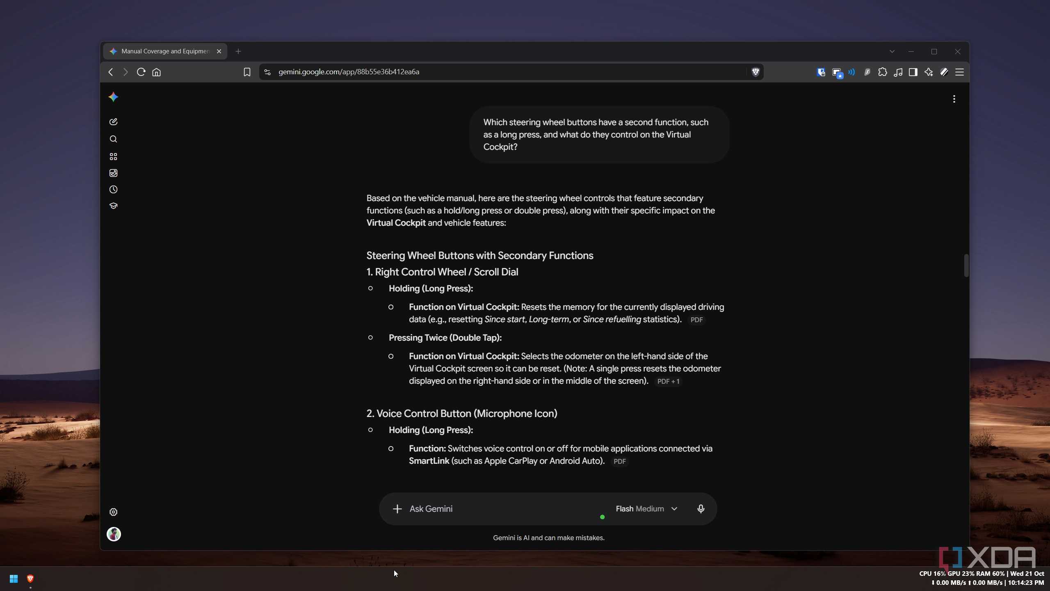1050x591 pixels.
Task: Open the spiral-in-square sidebar icon below the grid
Action: pos(113,173)
